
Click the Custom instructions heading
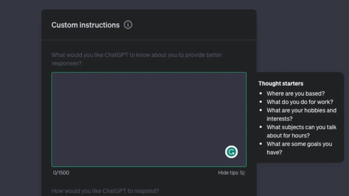85,25
